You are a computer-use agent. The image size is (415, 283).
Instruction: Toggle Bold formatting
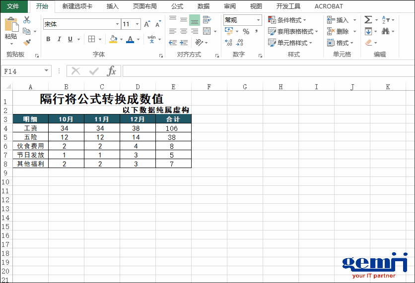click(x=48, y=39)
